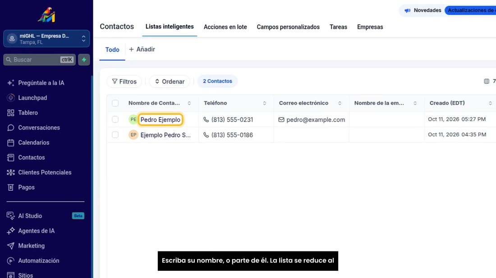The width and height of the screenshot is (496, 278).
Task: Switch to Acciones en lote tab
Action: click(x=225, y=27)
